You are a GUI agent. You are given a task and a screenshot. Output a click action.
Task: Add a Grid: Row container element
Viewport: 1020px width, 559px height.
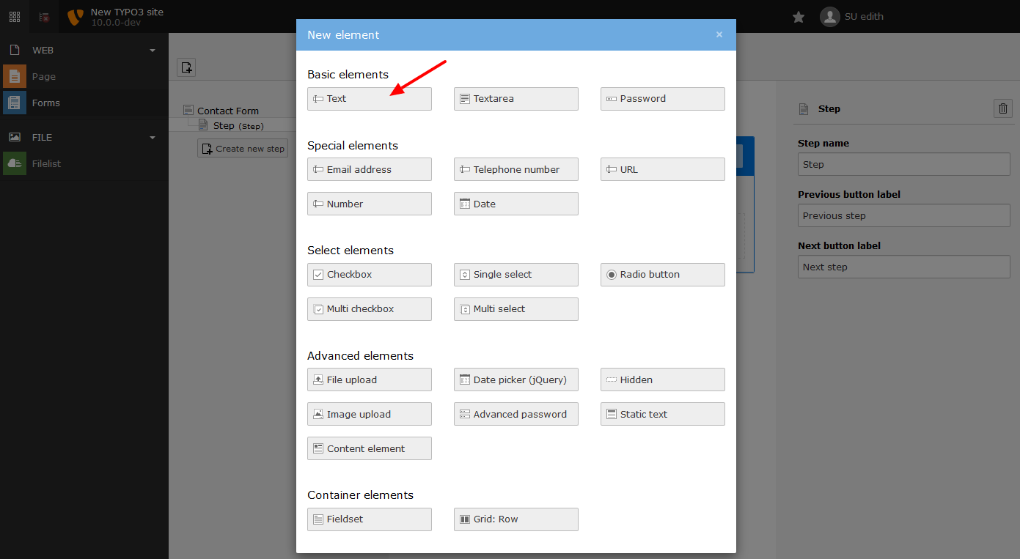coord(515,519)
